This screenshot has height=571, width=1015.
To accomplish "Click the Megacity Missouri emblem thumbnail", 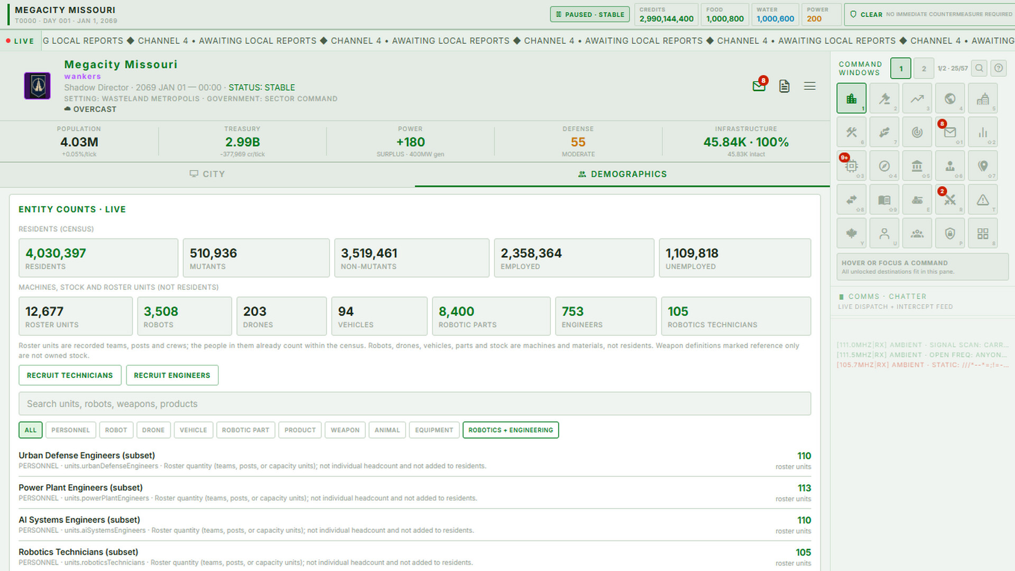I will (38, 86).
